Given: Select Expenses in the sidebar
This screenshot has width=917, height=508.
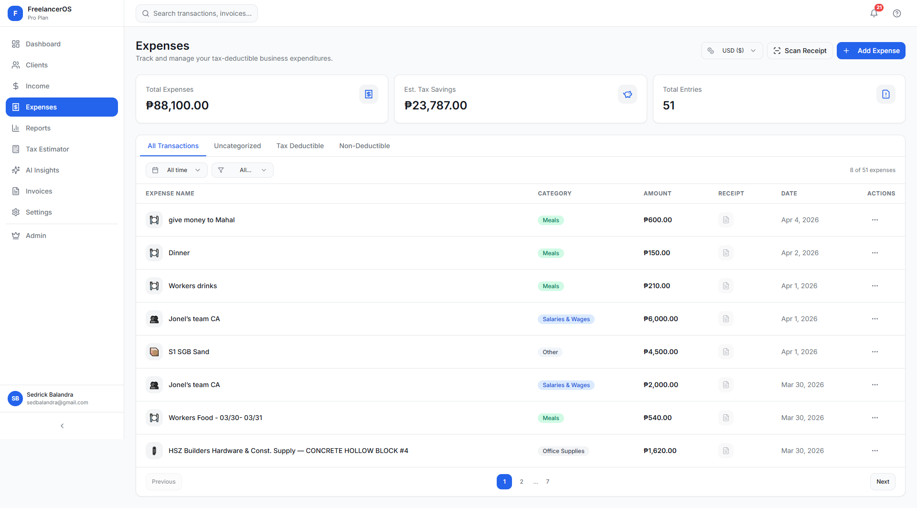Looking at the screenshot, I should pos(62,107).
